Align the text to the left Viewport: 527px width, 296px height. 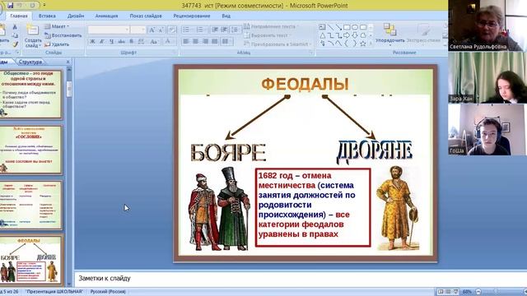pyautogui.click(x=186, y=41)
